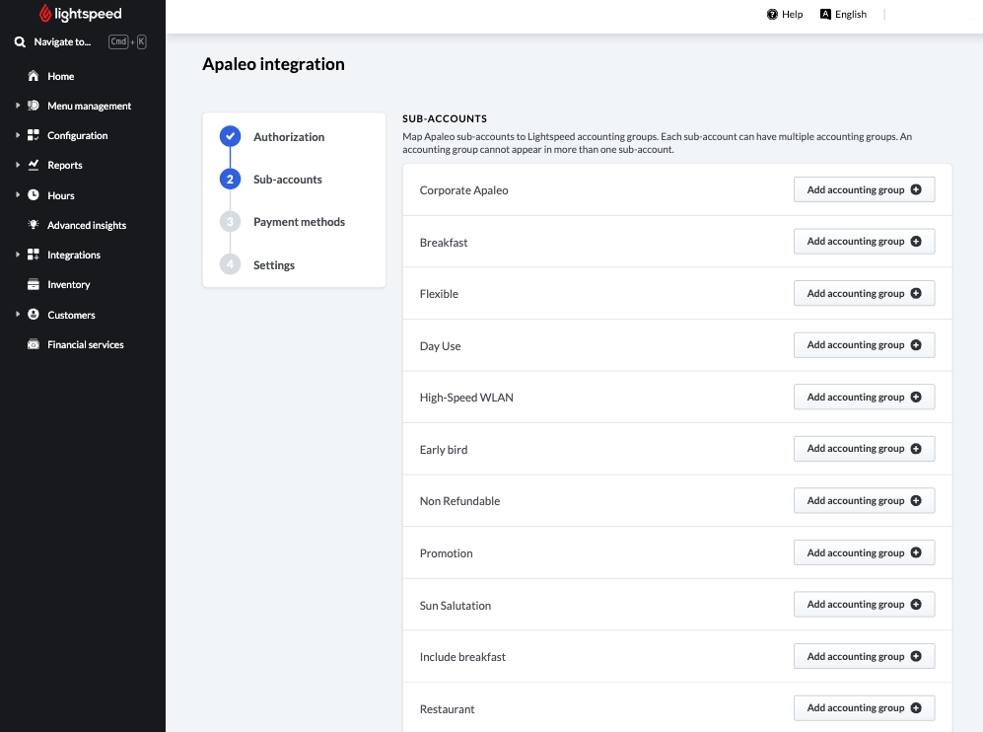Click the Day Use sub-account name
983x732 pixels.
[440, 346]
